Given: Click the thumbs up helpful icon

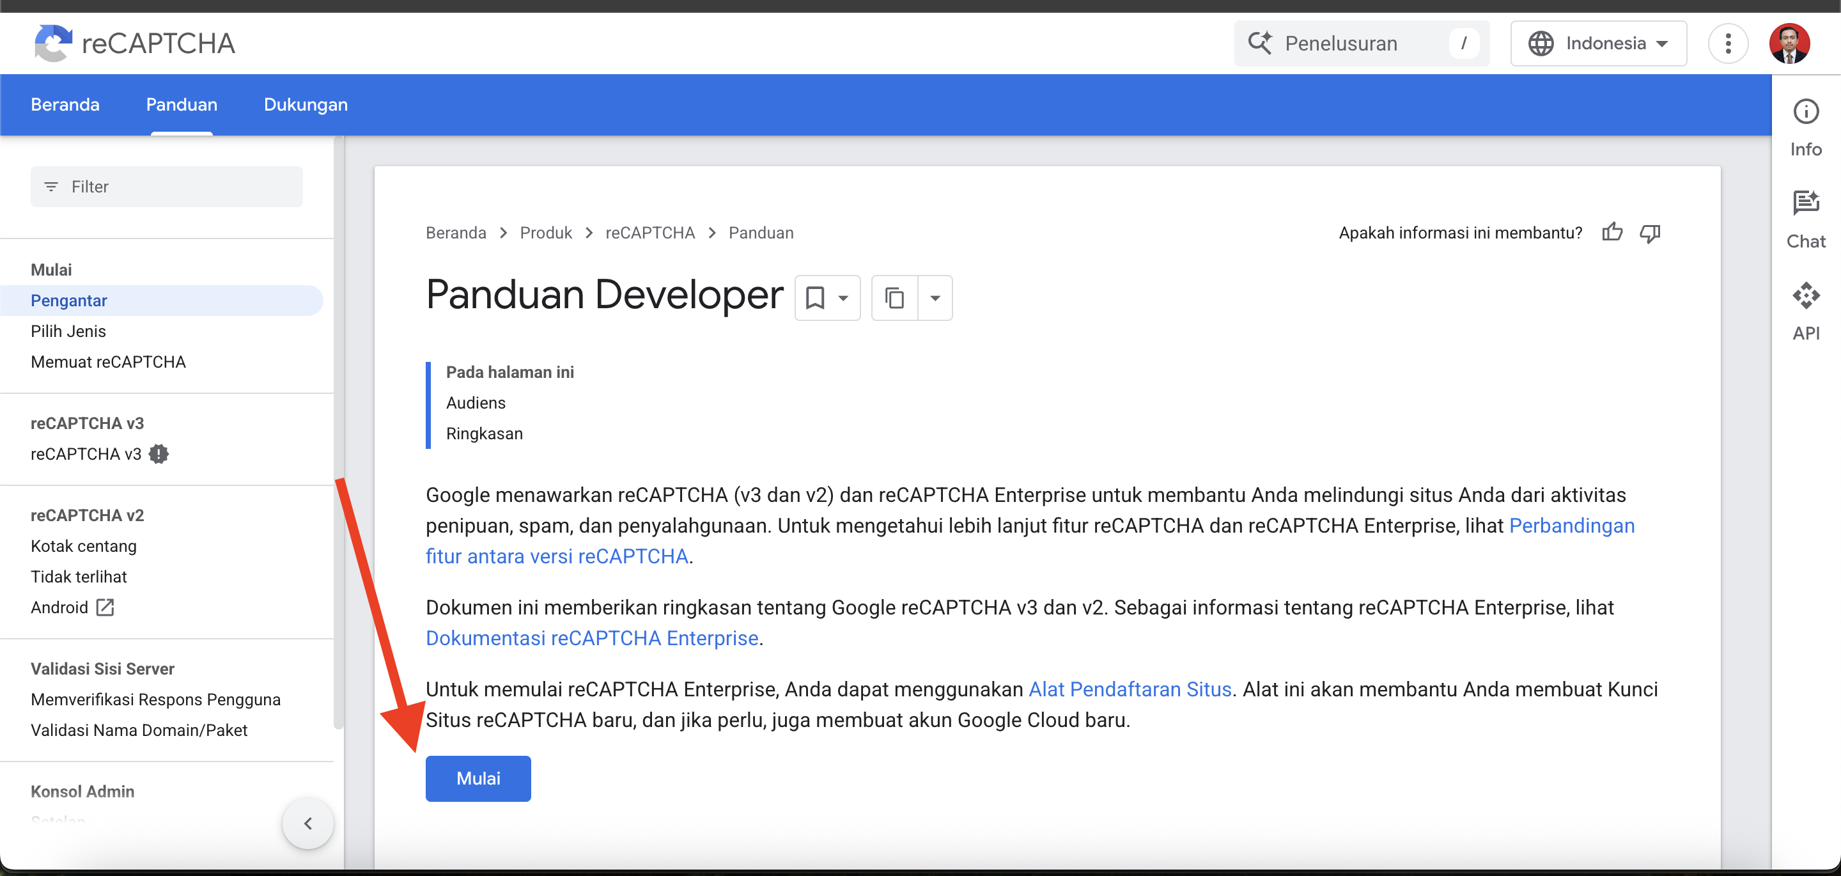Looking at the screenshot, I should tap(1612, 232).
